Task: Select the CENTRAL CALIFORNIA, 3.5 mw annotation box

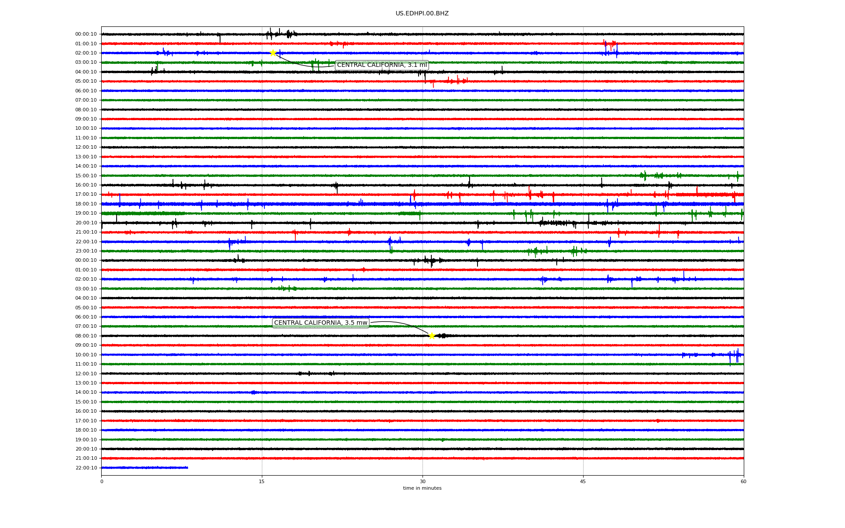Action: click(320, 323)
